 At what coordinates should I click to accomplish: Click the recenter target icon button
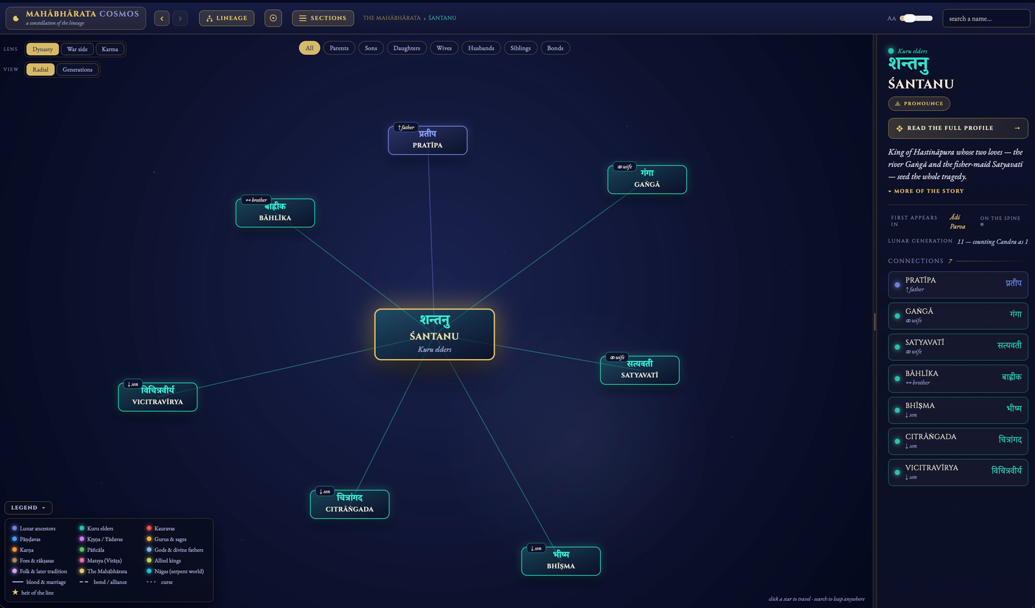pyautogui.click(x=273, y=18)
